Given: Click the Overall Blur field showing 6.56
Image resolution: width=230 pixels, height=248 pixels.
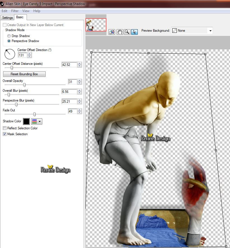Looking at the screenshot, I should click(69, 91).
